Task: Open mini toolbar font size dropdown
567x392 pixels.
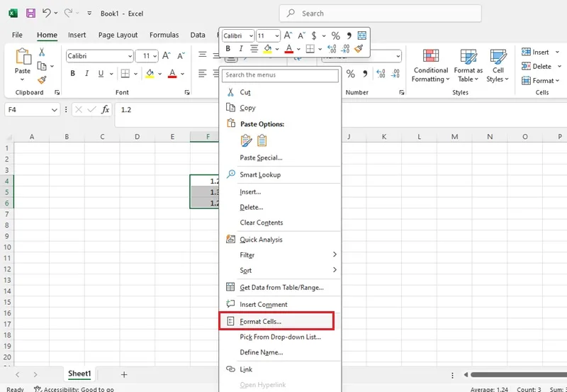Action: 277,36
